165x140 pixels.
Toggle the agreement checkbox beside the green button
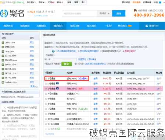pos(76,64)
